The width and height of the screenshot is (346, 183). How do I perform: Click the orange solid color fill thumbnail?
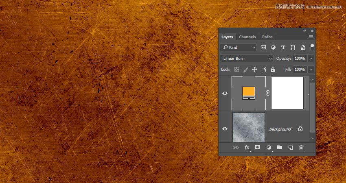point(249,93)
